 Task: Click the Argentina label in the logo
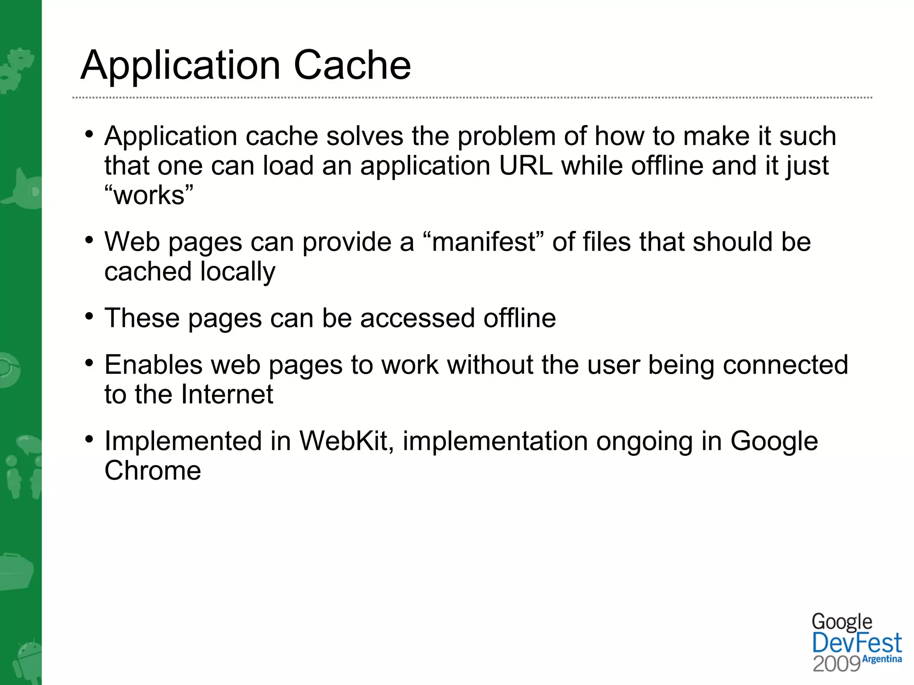(x=882, y=659)
